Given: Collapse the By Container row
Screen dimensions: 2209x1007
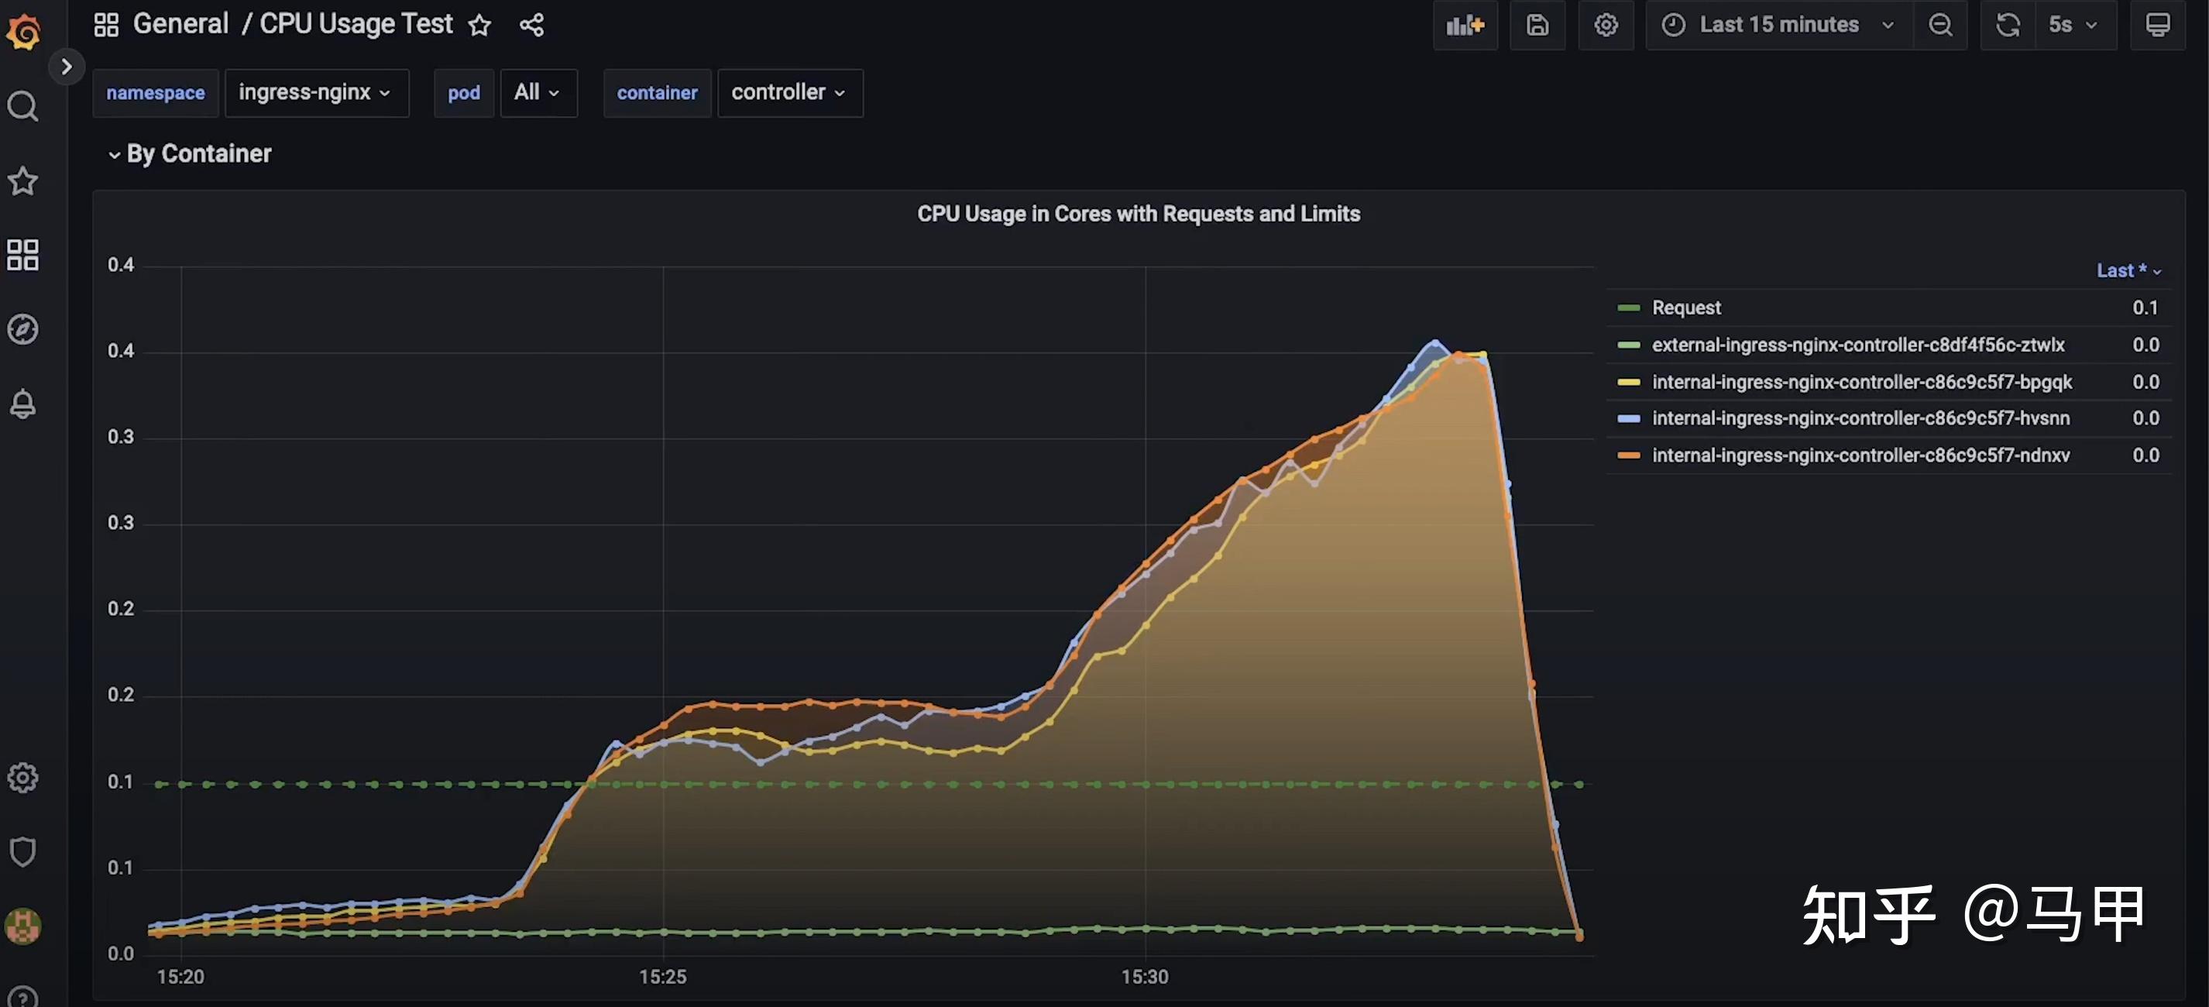Looking at the screenshot, I should [190, 153].
